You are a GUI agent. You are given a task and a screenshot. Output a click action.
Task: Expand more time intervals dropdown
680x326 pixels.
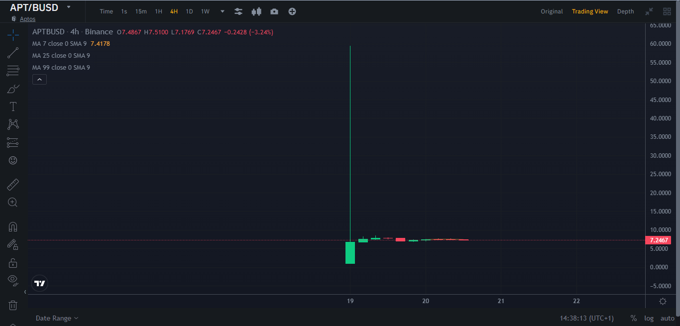click(x=223, y=11)
